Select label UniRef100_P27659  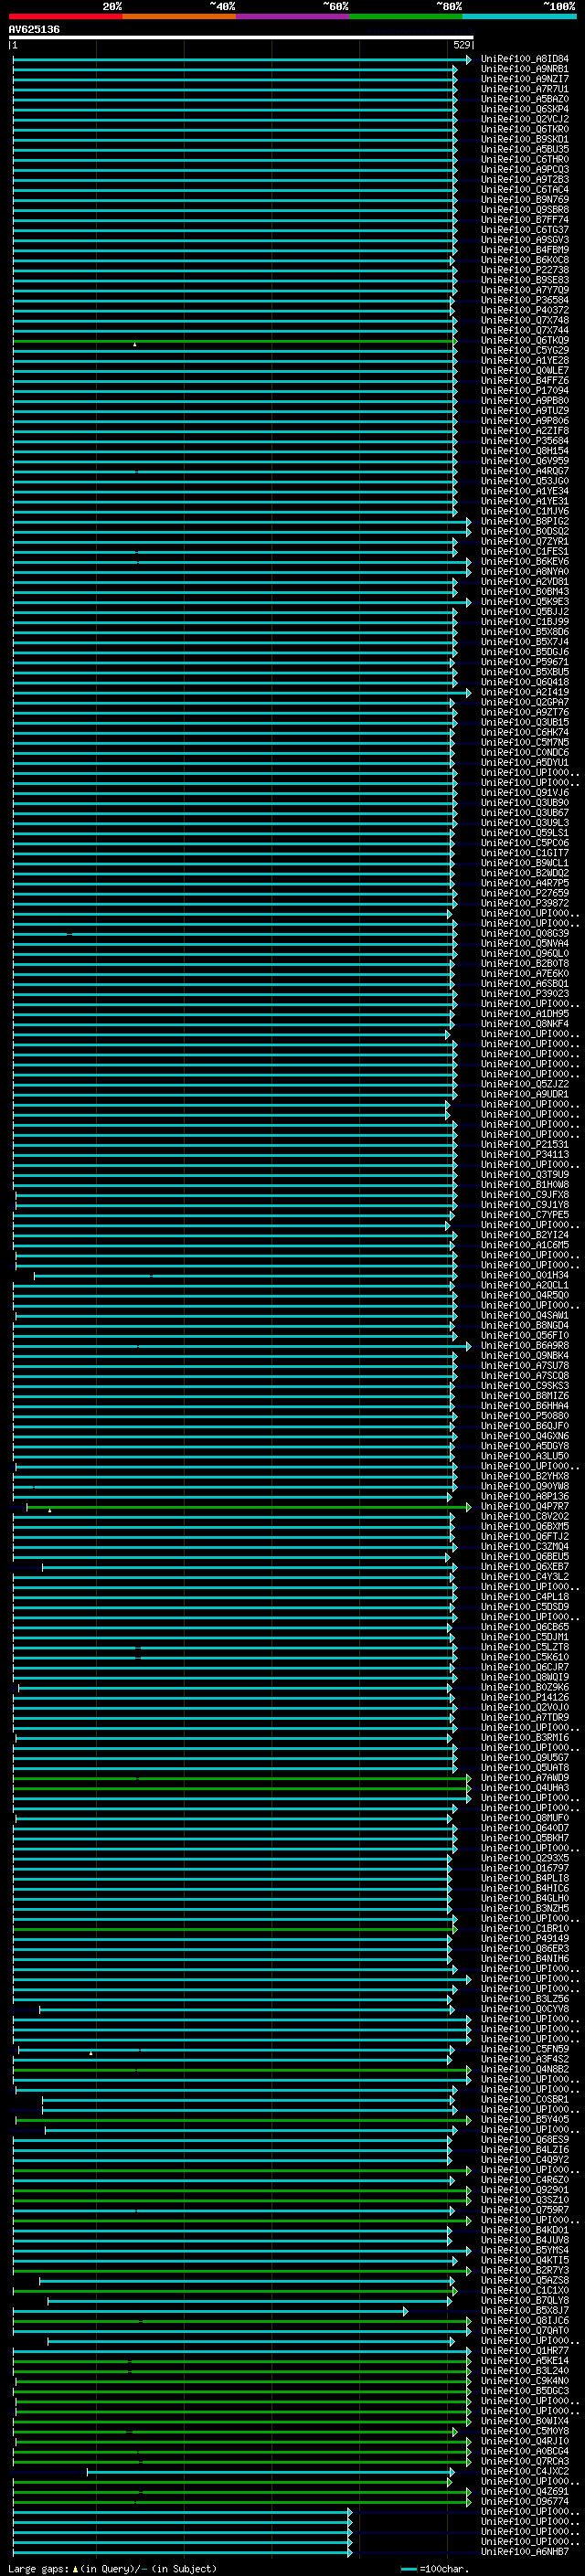(524, 893)
